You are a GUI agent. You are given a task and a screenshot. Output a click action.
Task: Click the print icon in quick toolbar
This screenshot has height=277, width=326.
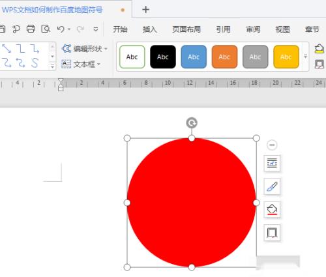(x=31, y=29)
